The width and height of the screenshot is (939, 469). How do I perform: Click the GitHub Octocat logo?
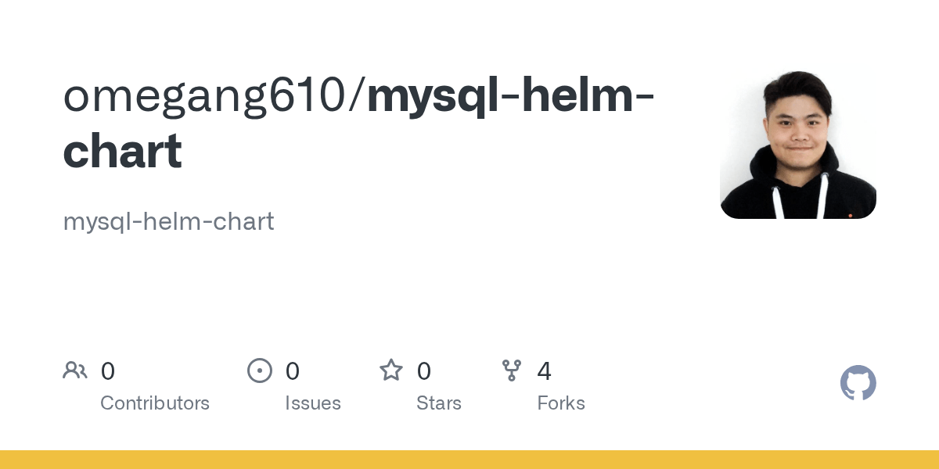pyautogui.click(x=858, y=383)
